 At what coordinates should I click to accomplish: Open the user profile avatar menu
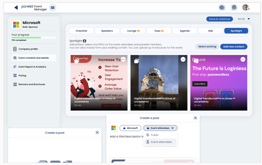[x=246, y=7]
